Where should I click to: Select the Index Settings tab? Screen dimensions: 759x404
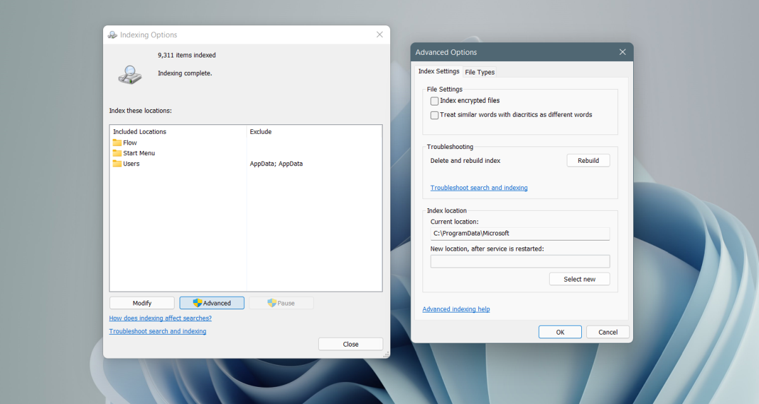439,71
